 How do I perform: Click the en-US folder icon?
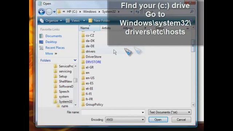point(83,78)
